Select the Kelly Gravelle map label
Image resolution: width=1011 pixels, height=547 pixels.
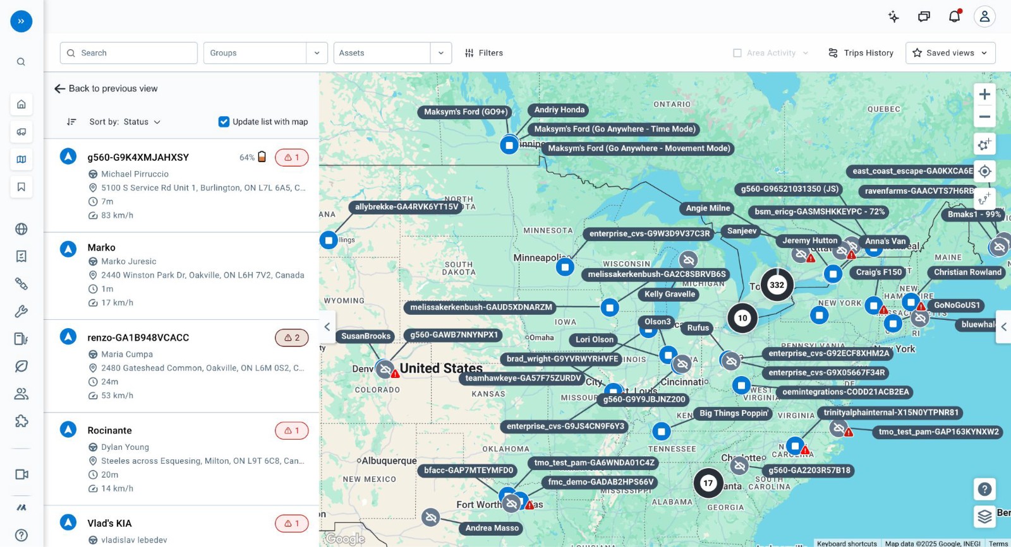pyautogui.click(x=670, y=294)
